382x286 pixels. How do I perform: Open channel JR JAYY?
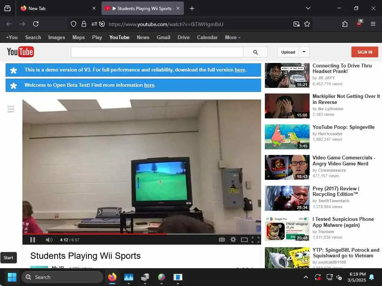tap(326, 78)
